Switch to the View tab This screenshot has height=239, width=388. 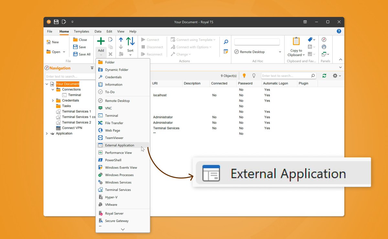121,31
